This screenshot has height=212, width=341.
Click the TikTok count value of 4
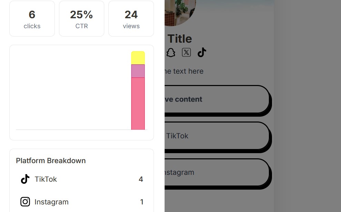pyautogui.click(x=141, y=179)
